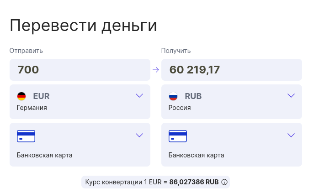Click sender Банковская карта label
Viewport: 319px width, 193px height.
44,155
